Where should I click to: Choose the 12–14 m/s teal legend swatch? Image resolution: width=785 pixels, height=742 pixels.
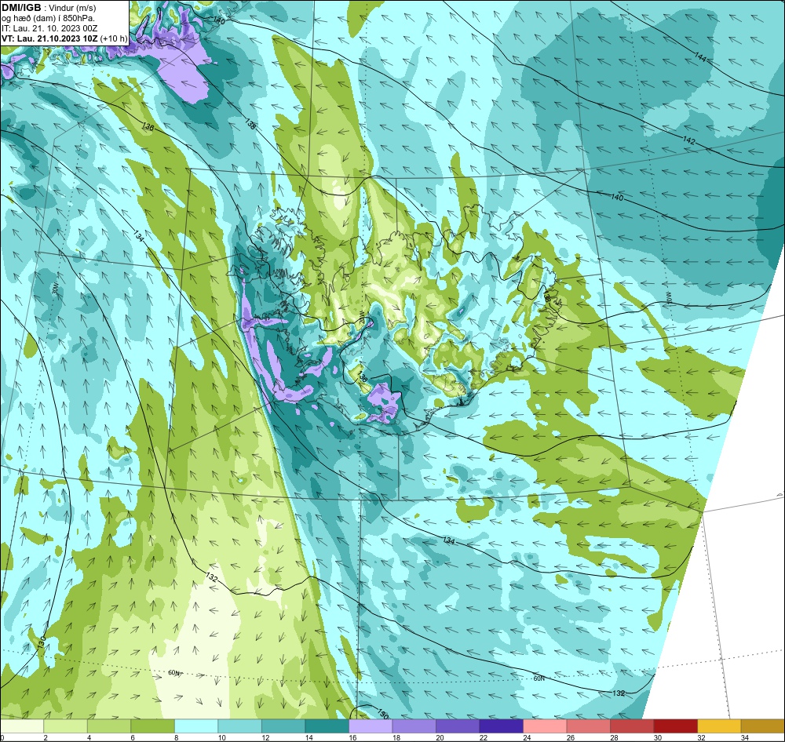coord(283,726)
